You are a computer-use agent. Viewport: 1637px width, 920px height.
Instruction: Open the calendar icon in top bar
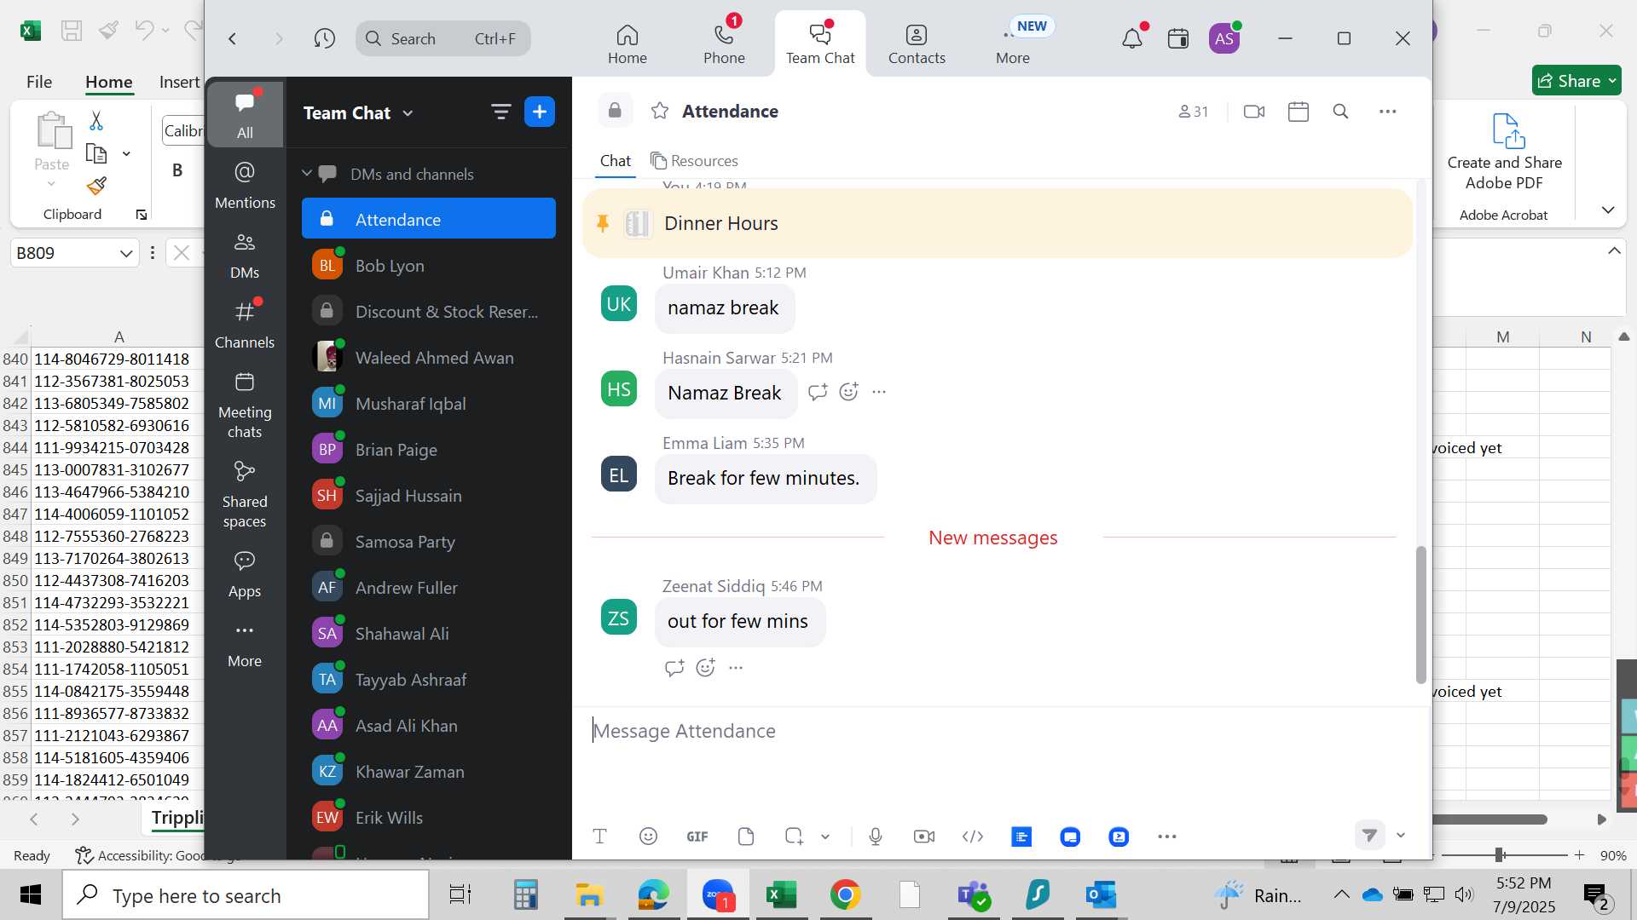(x=1178, y=38)
